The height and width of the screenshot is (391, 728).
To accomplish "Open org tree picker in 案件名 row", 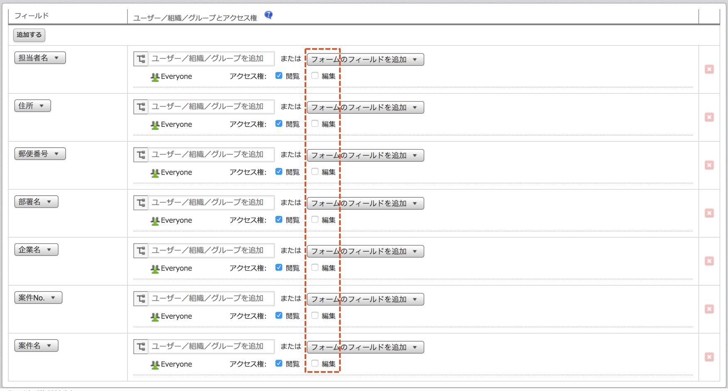I will [141, 347].
